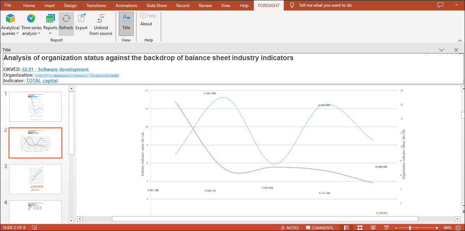Select slide 3 thumbnail
Image resolution: width=465 pixels, height=231 pixels.
point(35,179)
